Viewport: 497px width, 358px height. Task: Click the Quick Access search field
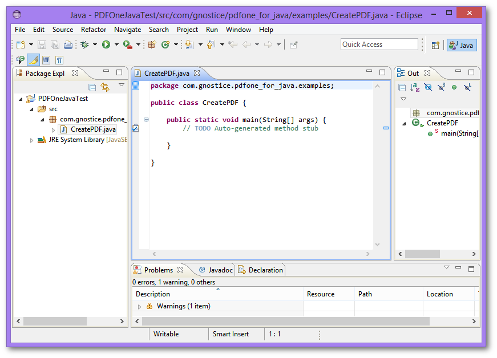click(x=379, y=44)
